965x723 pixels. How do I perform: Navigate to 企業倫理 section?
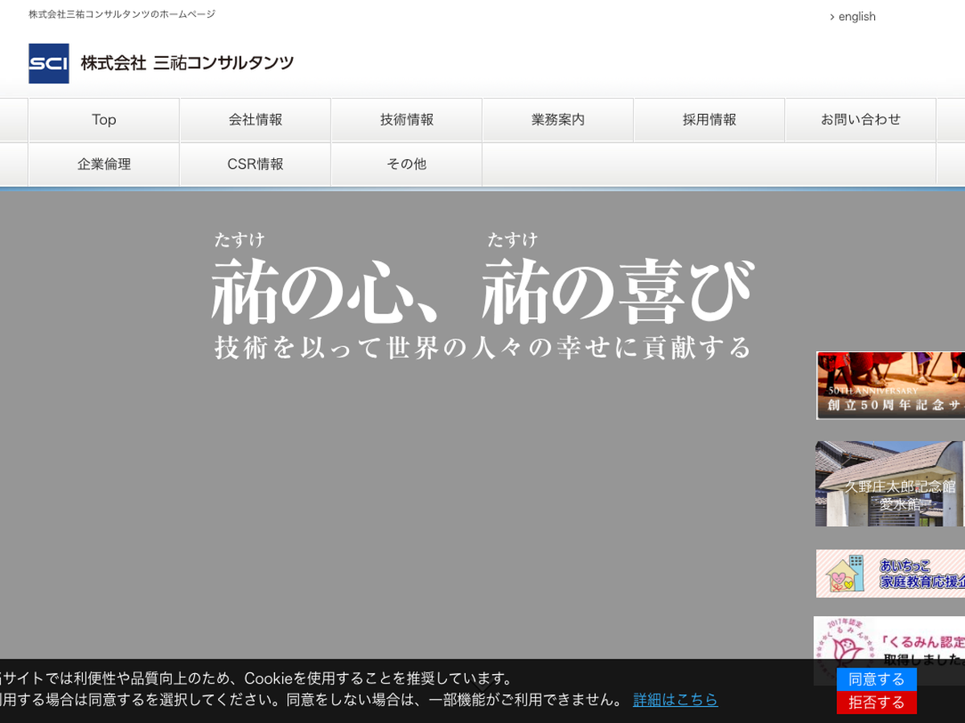pos(104,164)
